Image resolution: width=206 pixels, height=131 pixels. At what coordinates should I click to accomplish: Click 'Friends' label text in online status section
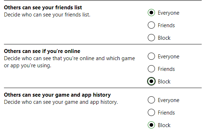(166, 69)
